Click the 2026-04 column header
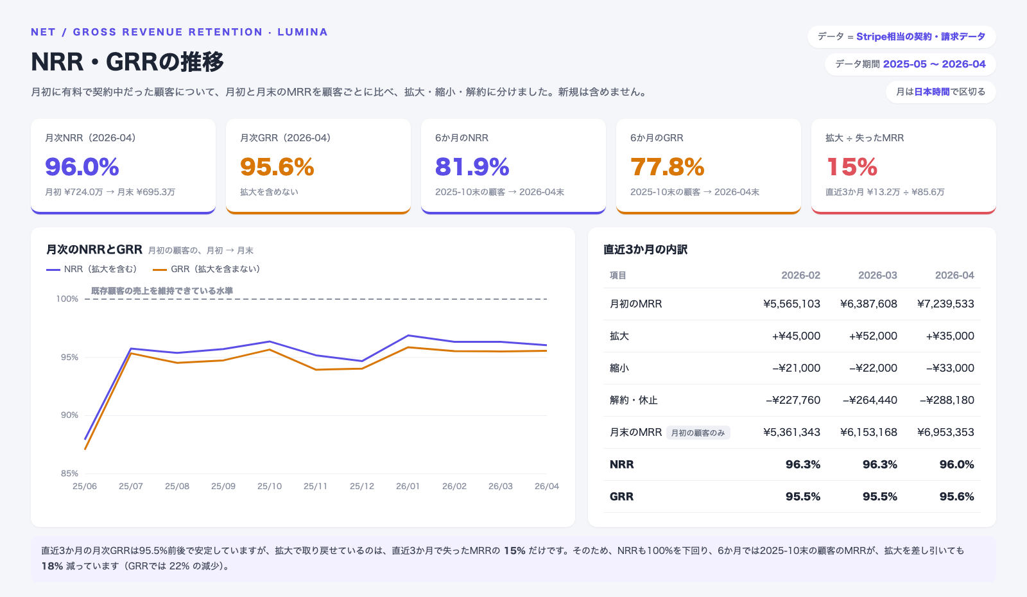 pos(954,275)
